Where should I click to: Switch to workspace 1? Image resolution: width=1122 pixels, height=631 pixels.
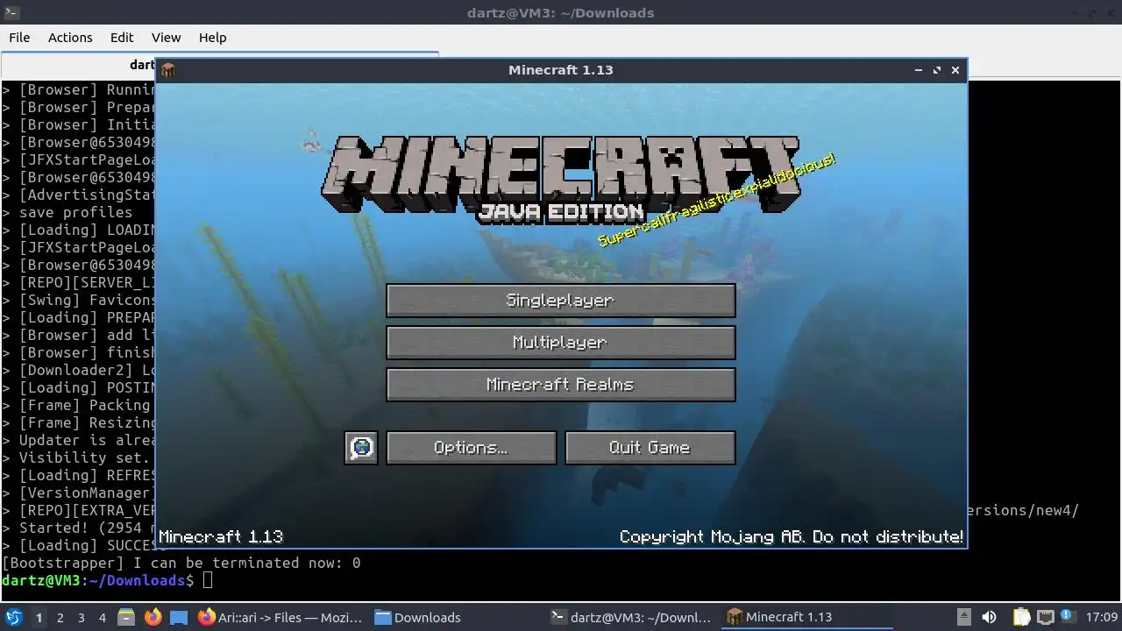point(39,617)
